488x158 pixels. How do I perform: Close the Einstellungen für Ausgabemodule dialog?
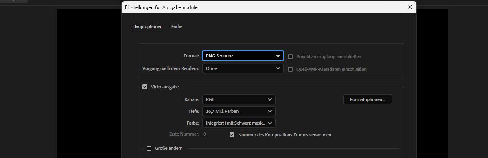410,7
